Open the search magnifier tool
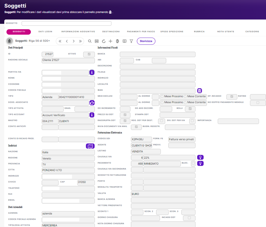 [x=90, y=41]
